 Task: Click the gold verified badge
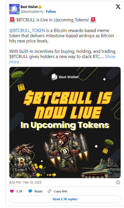pyautogui.click(x=40, y=7)
